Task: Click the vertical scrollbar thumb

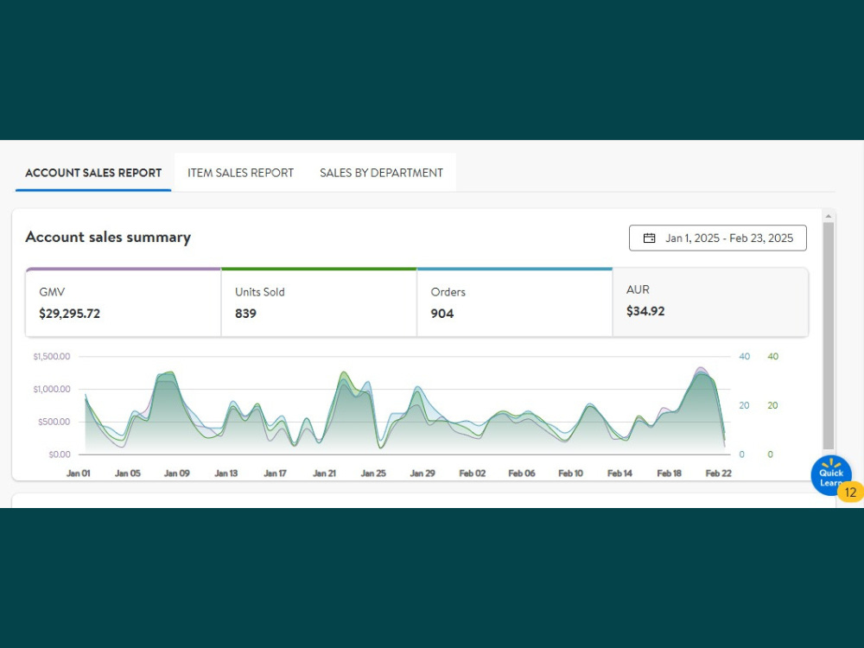Action: [x=829, y=336]
